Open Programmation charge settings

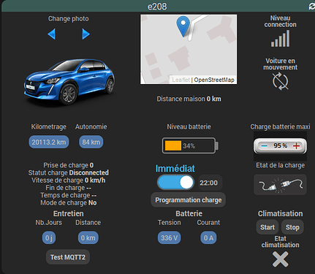pyautogui.click(x=189, y=200)
